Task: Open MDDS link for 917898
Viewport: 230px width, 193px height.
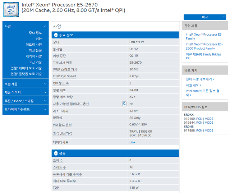Action: point(209,130)
